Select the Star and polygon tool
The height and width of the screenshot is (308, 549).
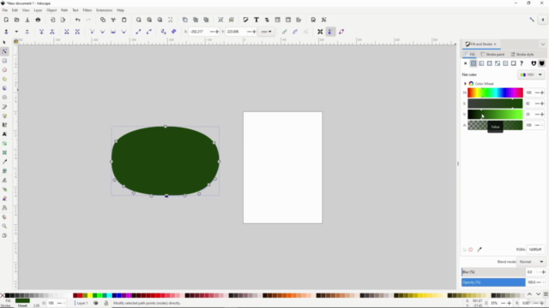[x=4, y=79]
